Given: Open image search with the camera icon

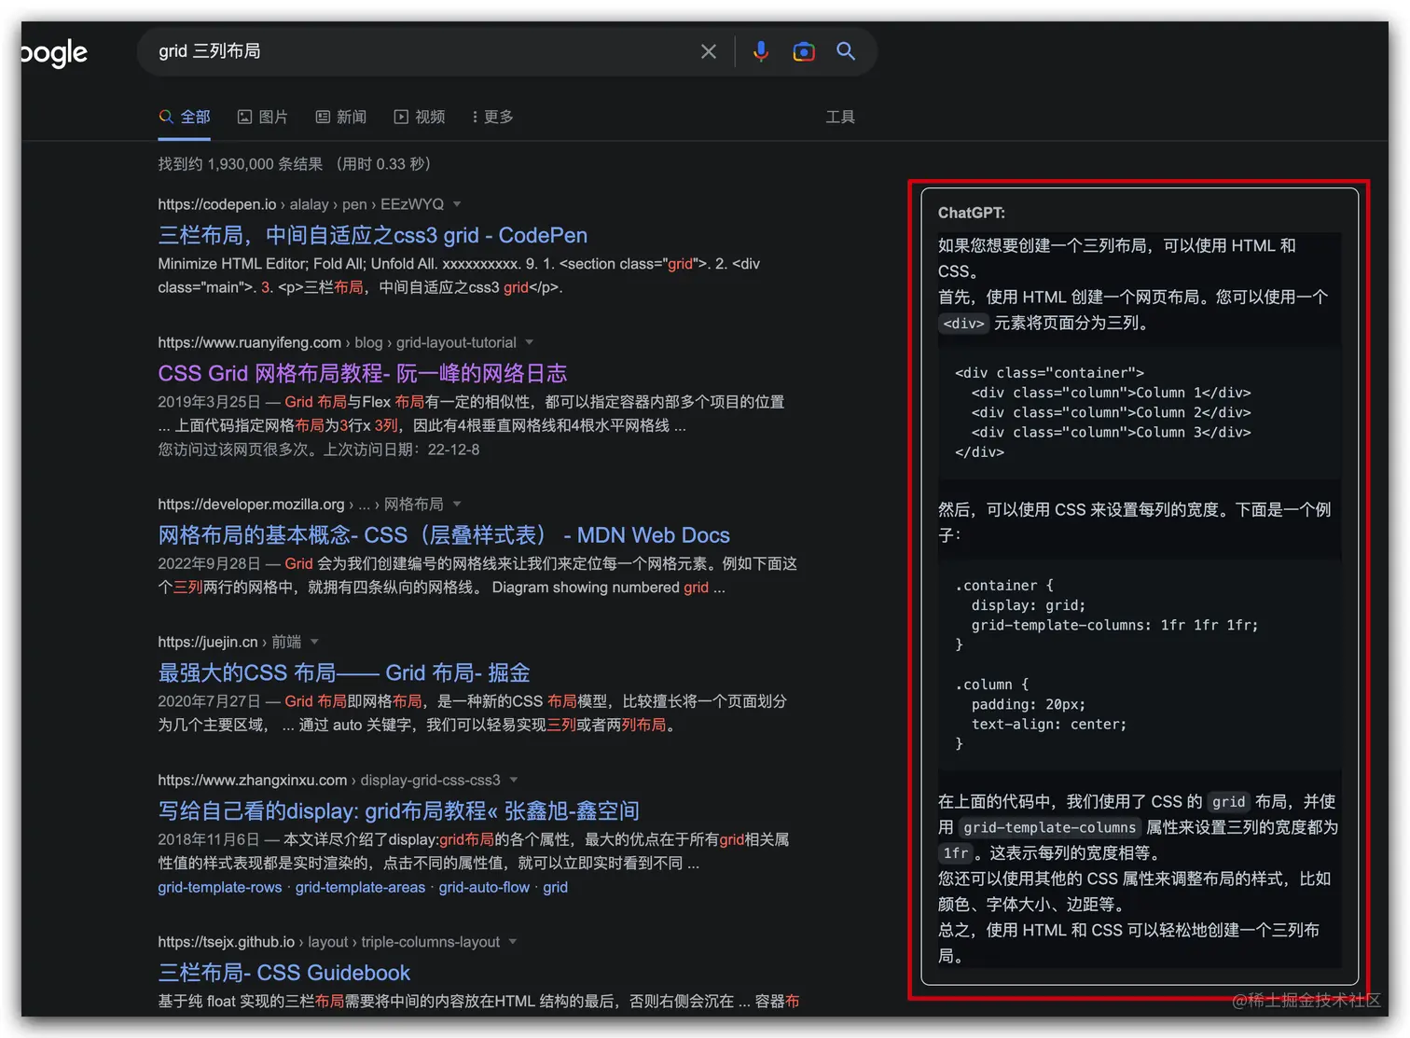Looking at the screenshot, I should (x=803, y=51).
